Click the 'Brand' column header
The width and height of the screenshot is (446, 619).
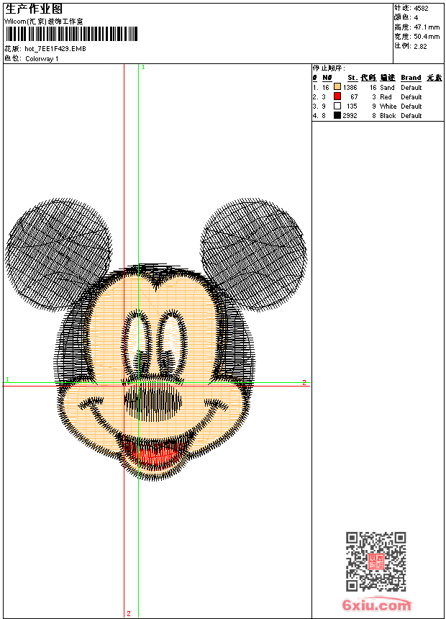(x=411, y=78)
